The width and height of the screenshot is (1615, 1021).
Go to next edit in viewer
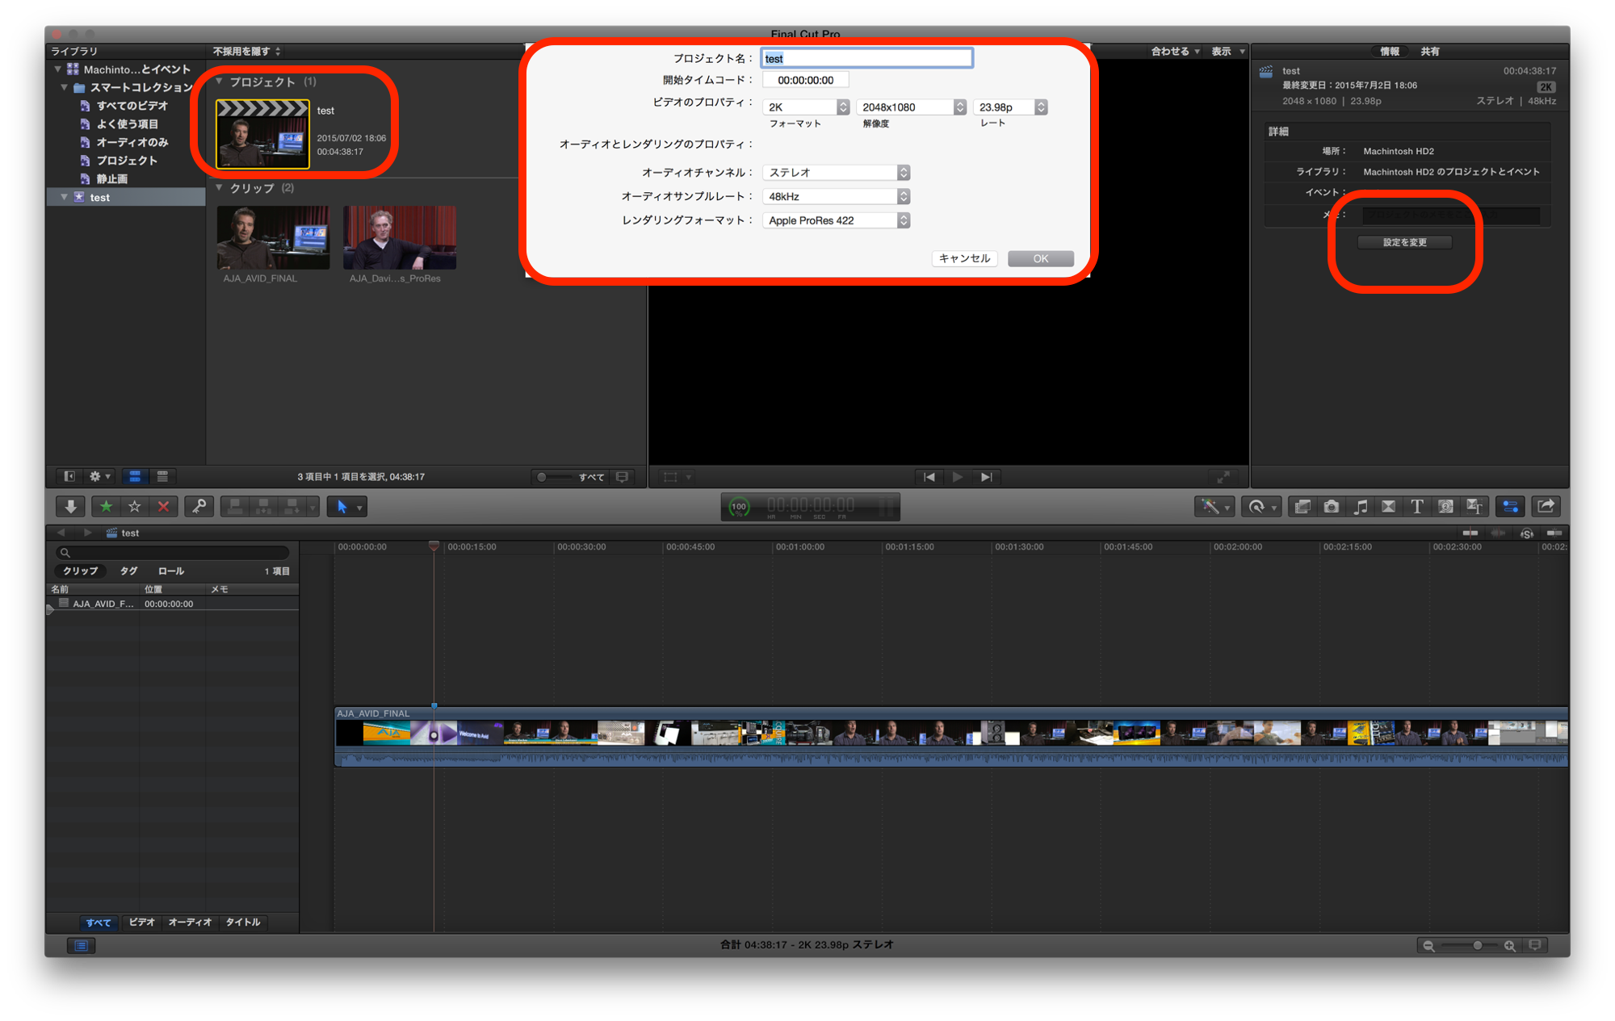click(986, 477)
